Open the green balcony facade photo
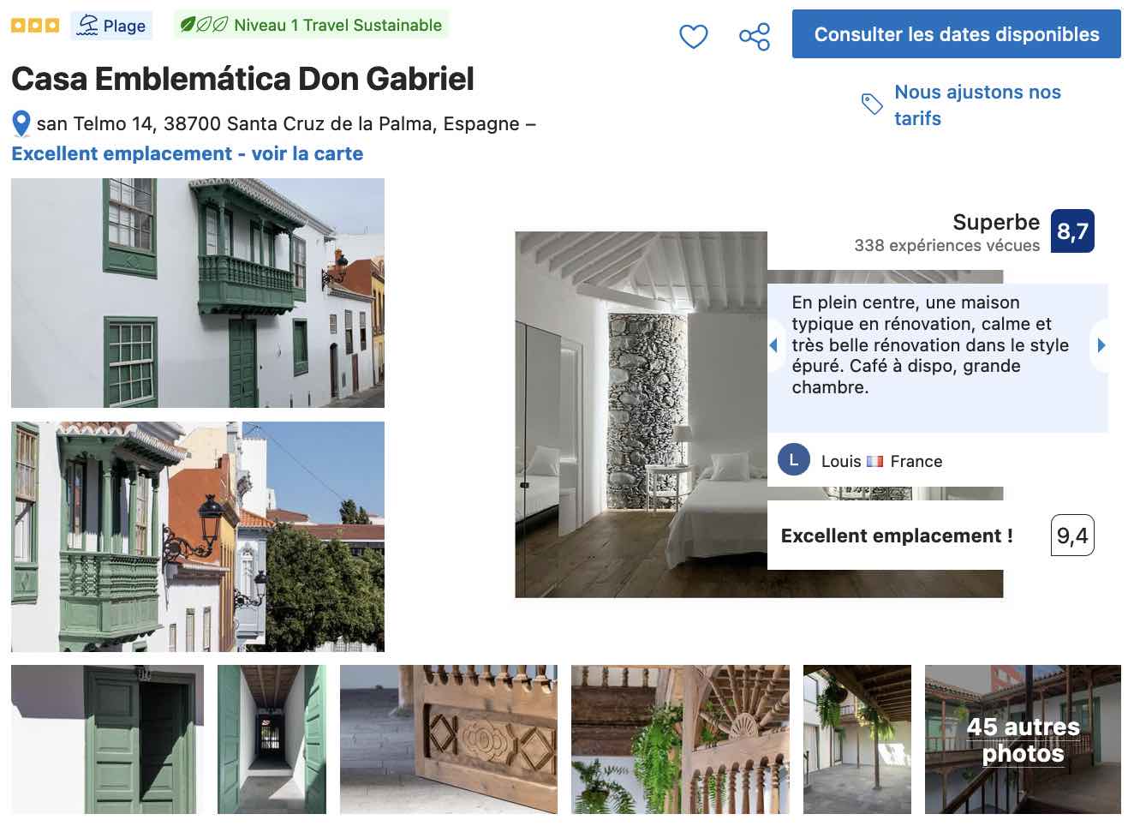1134x826 pixels. [x=198, y=293]
